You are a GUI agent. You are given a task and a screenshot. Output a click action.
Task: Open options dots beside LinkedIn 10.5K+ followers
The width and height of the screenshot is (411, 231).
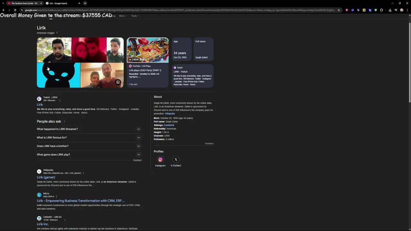65,220
